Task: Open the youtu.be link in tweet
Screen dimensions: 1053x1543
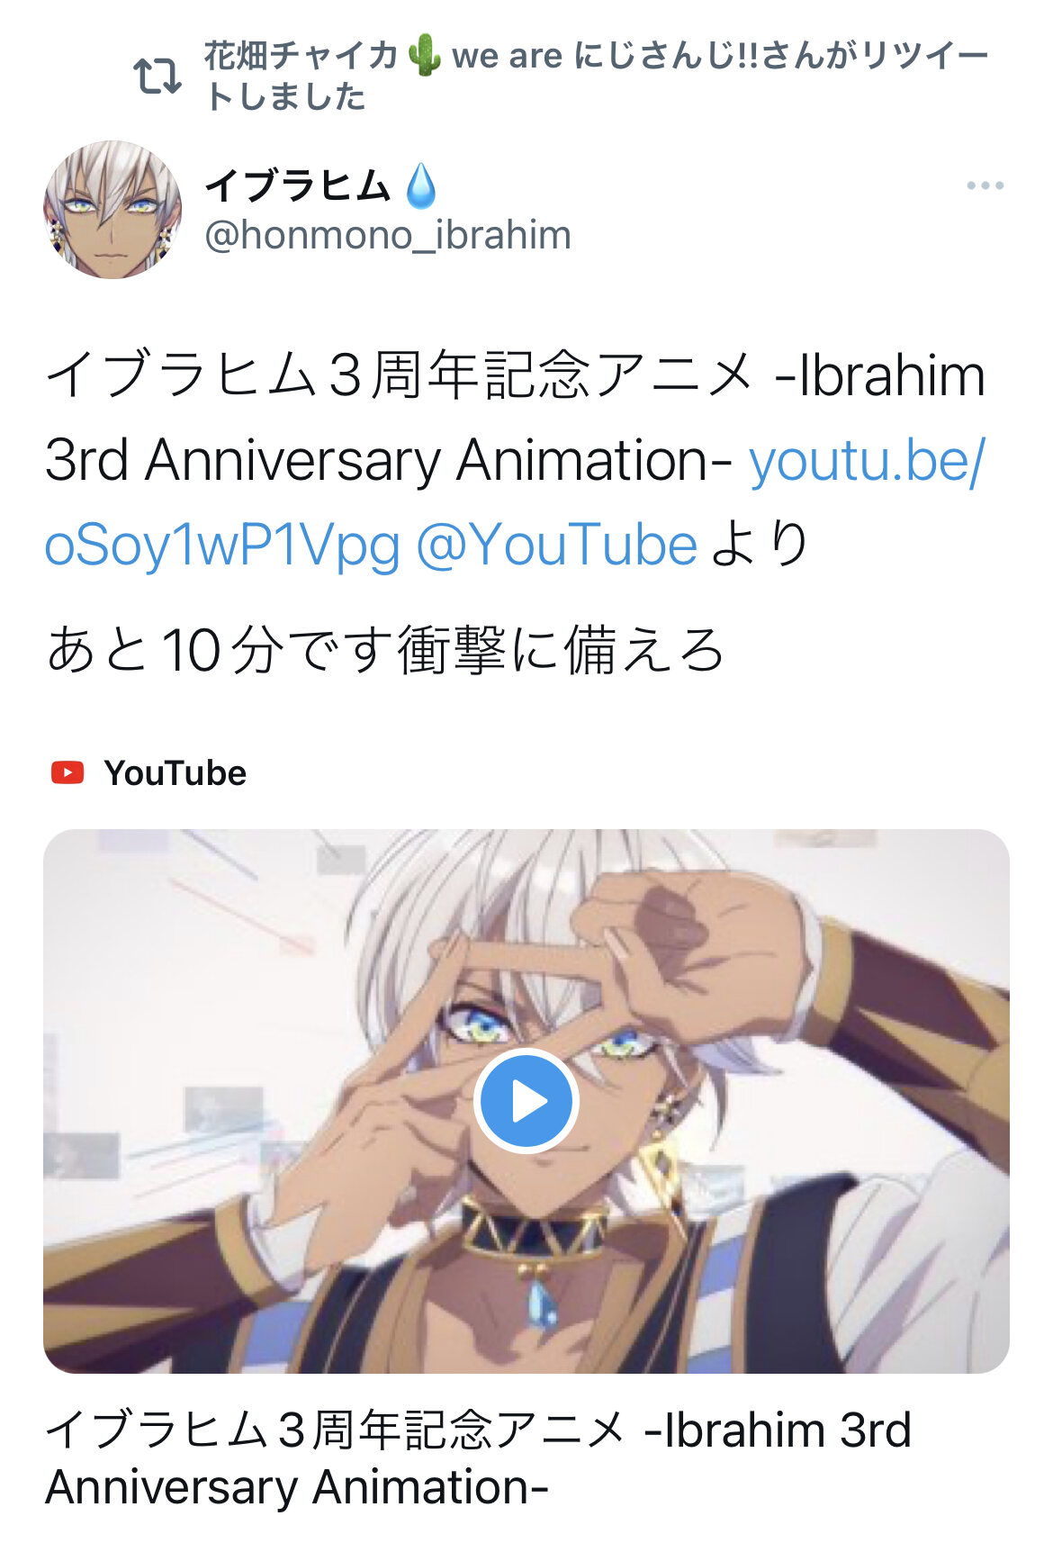Action: coord(868,460)
